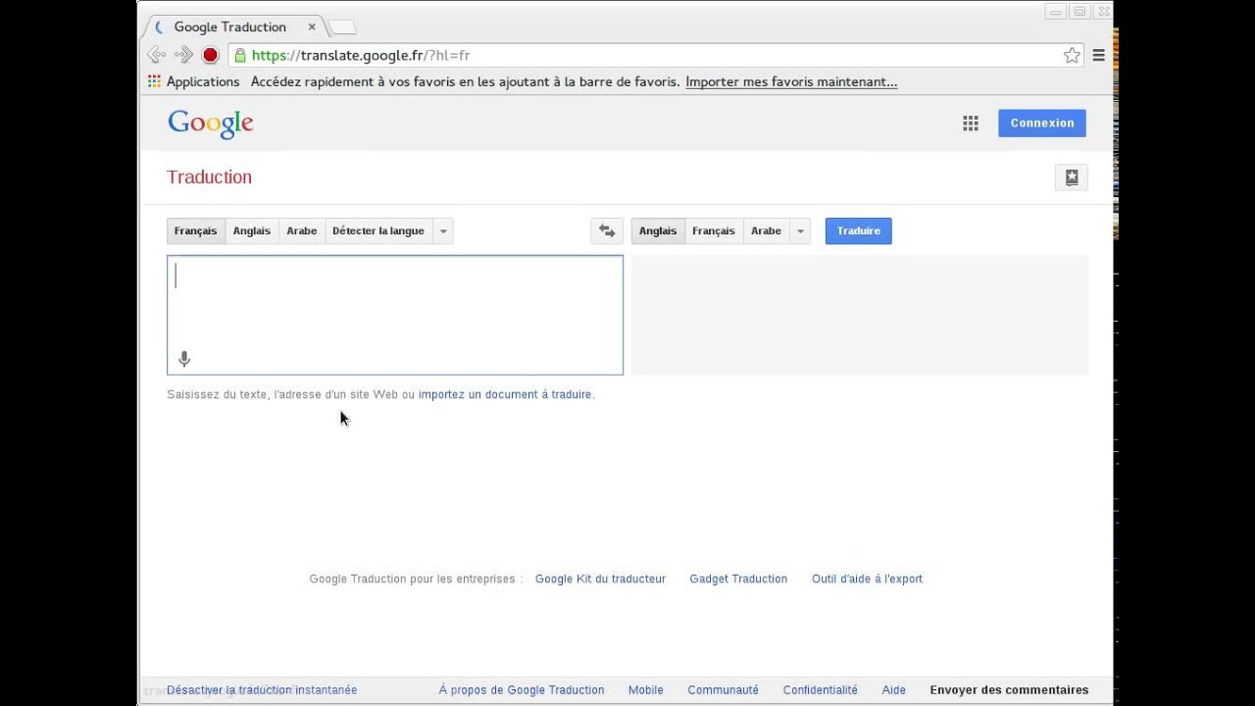The image size is (1255, 706).
Task: Open the Applications shortcut in bookmarks bar
Action: [194, 81]
